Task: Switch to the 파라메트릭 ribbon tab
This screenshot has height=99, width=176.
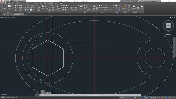Action: coord(19,3)
